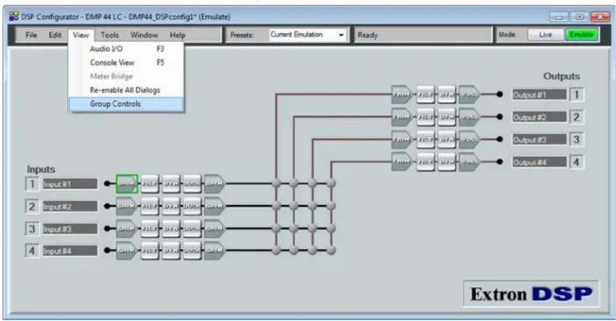Image resolution: width=616 pixels, height=321 pixels.
Task: Choose Audio I/O from View menu
Action: tap(126, 48)
